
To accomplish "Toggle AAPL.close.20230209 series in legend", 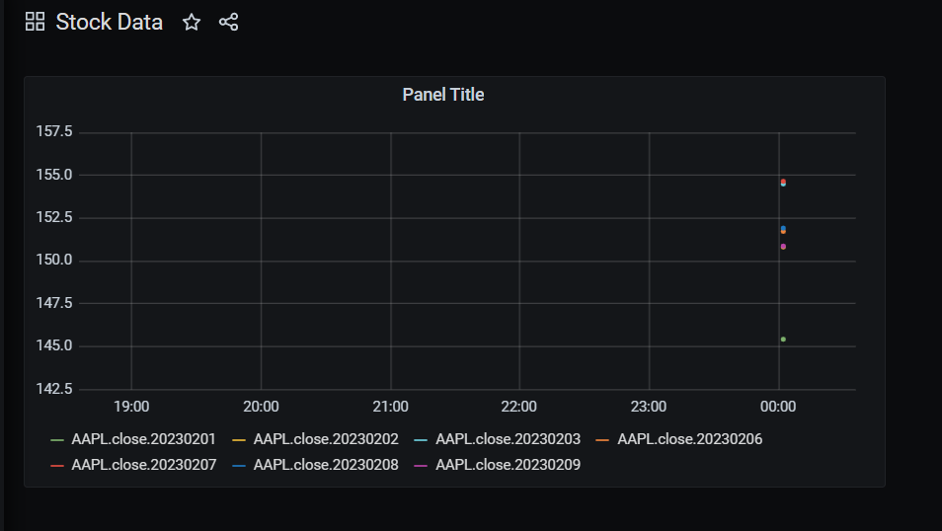I will coord(508,465).
